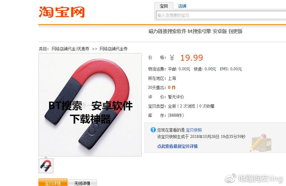Click the 0 件 sold count
Screen dimensions: 286x186
tap(172, 88)
